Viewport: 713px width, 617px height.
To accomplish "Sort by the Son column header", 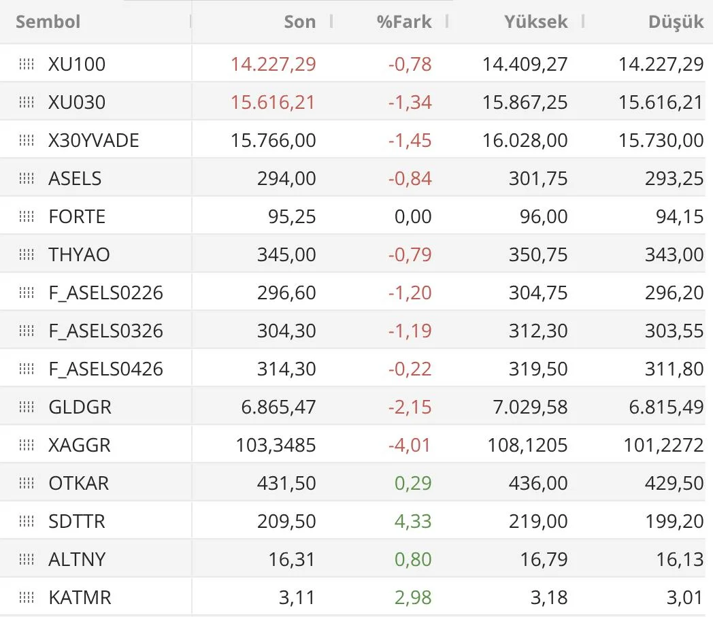I will tap(299, 22).
